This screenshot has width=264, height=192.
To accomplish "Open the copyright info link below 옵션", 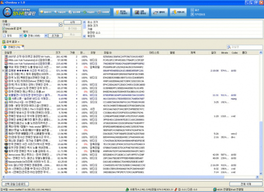I will [x=198, y=14].
